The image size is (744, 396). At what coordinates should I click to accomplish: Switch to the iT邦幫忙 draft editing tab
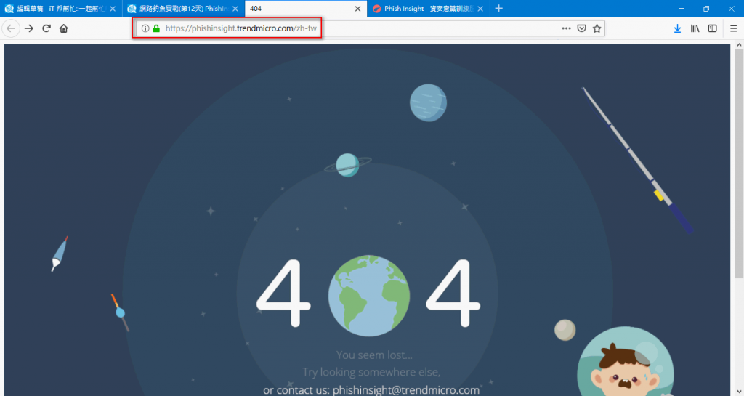[x=61, y=9]
